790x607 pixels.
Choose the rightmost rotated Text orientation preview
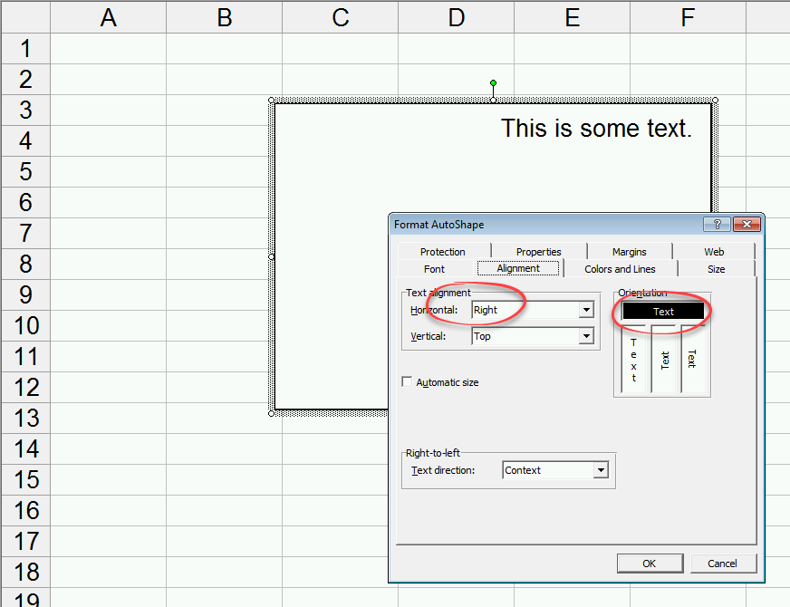pyautogui.click(x=694, y=357)
